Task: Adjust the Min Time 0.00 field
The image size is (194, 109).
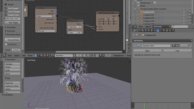Action: point(12,19)
